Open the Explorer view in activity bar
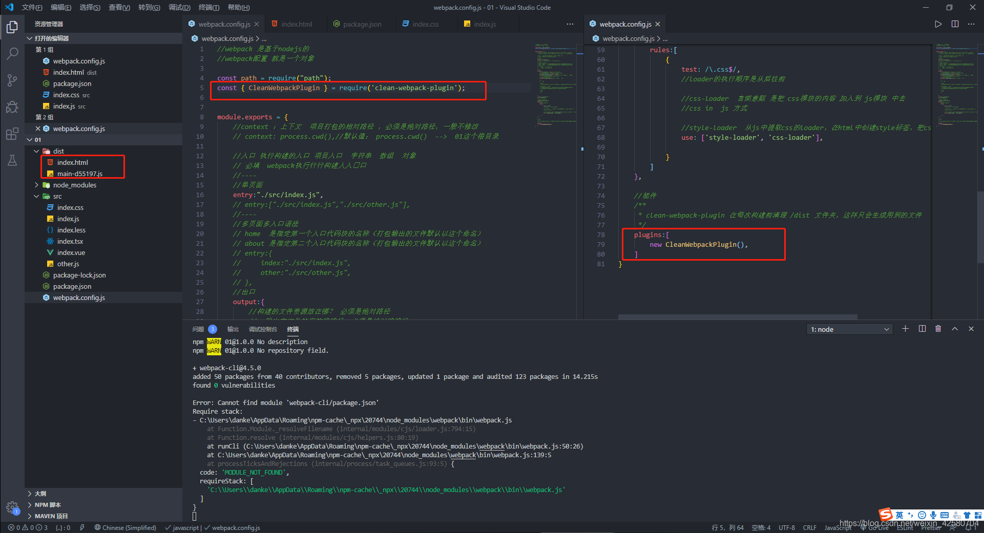 12,27
